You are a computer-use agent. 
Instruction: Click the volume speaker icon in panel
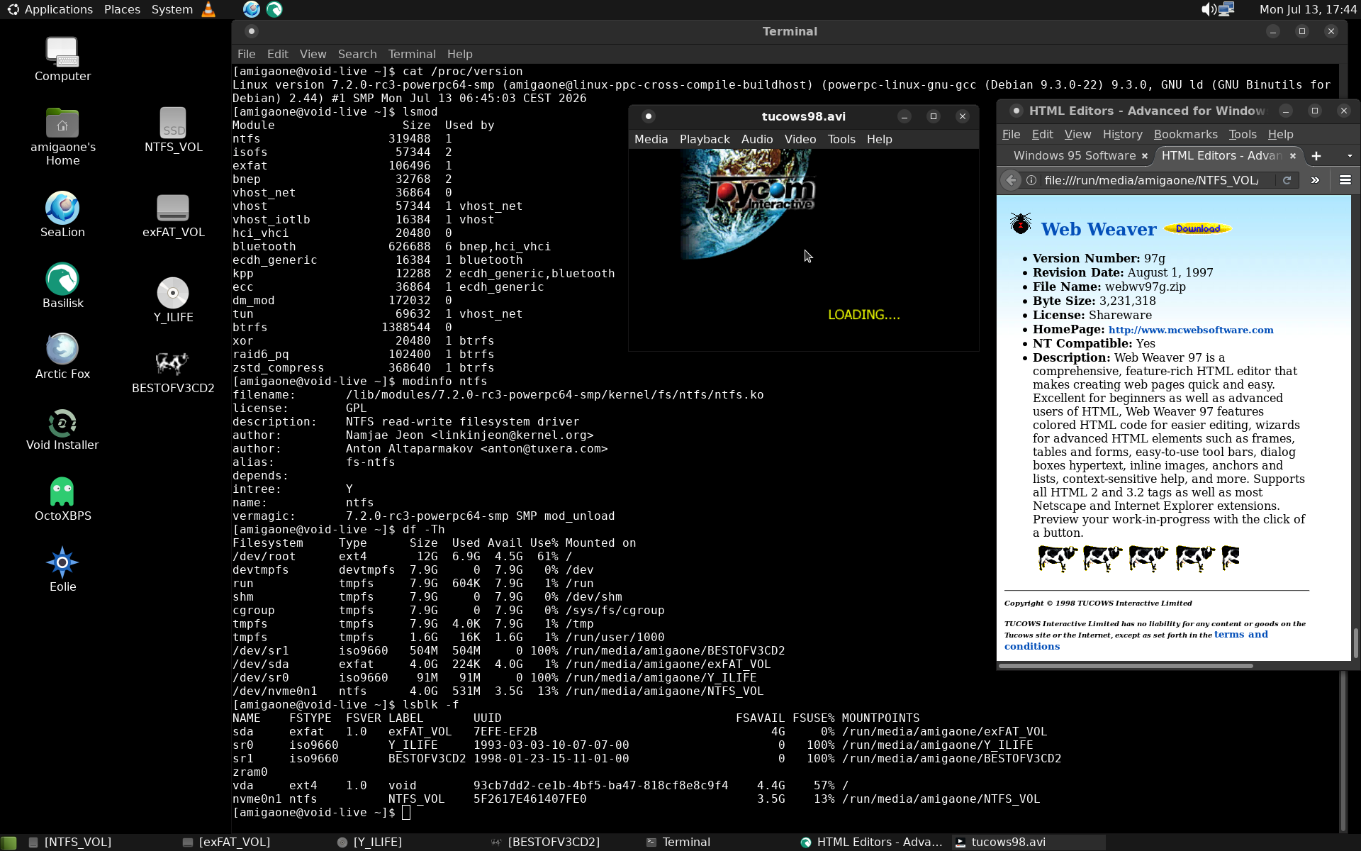[1209, 9]
